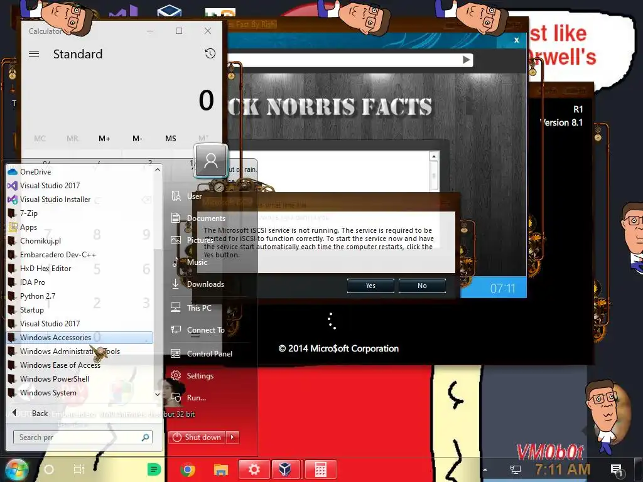Open Control Panel from start menu
Screen dimensions: 643x482
(x=210, y=354)
